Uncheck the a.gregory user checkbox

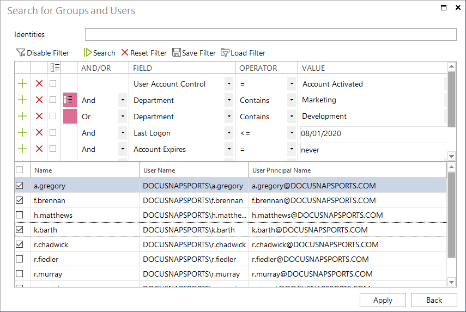pyautogui.click(x=19, y=186)
